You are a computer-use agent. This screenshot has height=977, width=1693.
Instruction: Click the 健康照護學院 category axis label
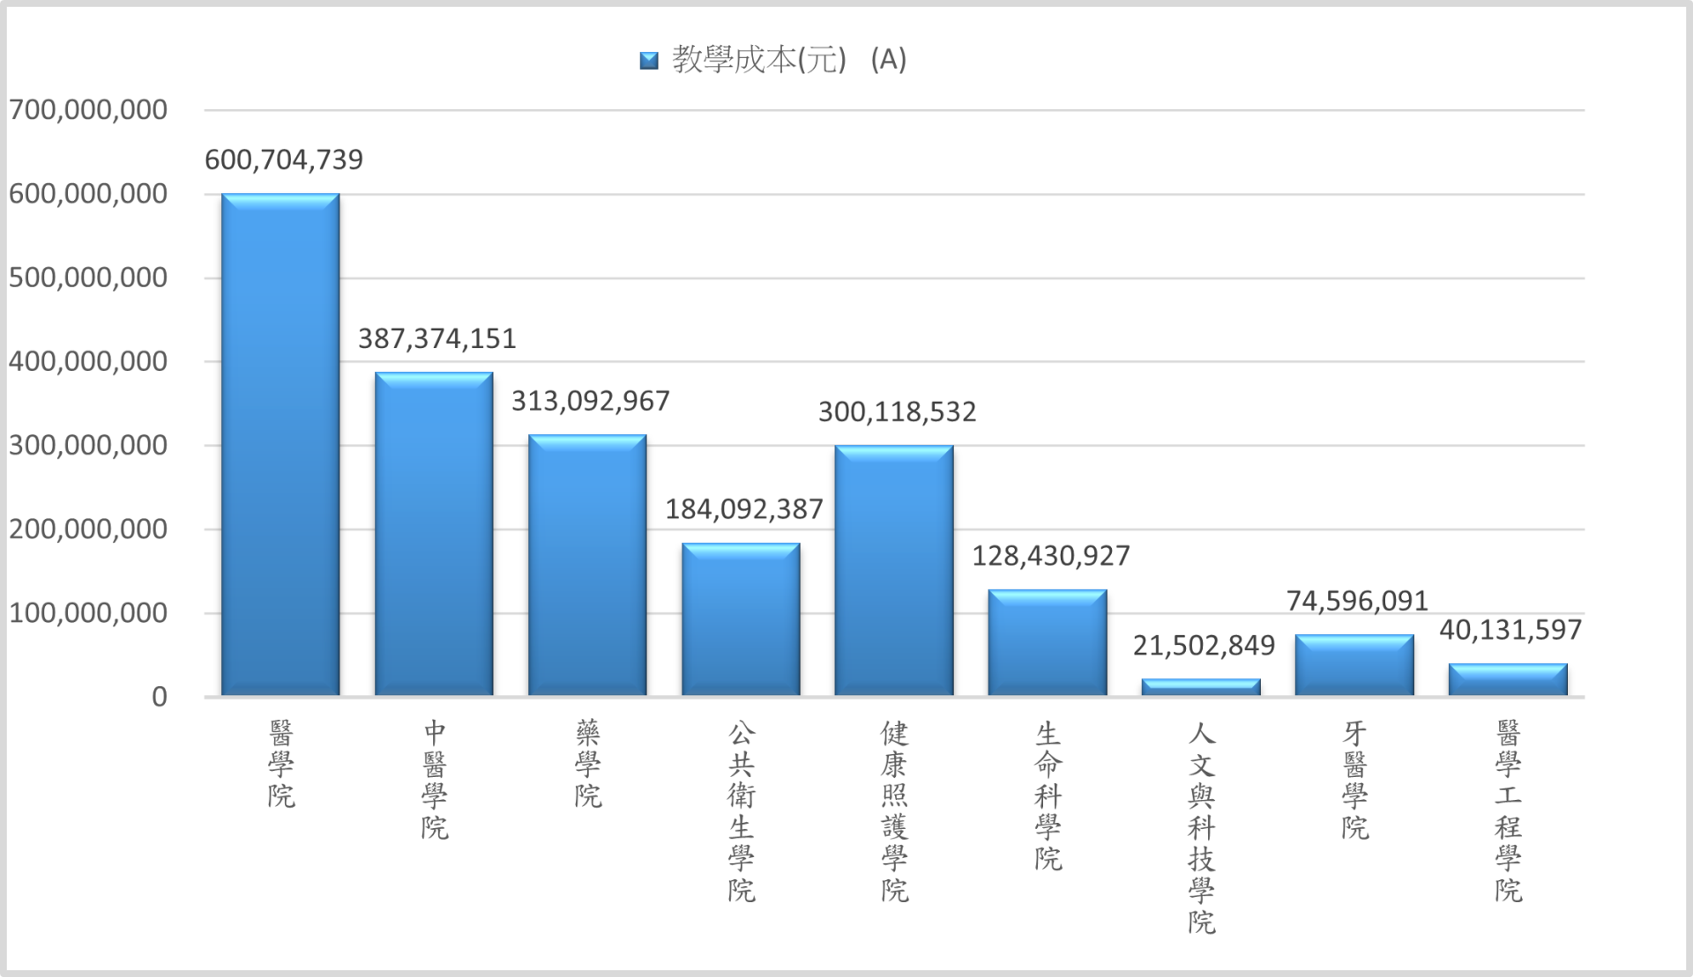click(x=894, y=811)
